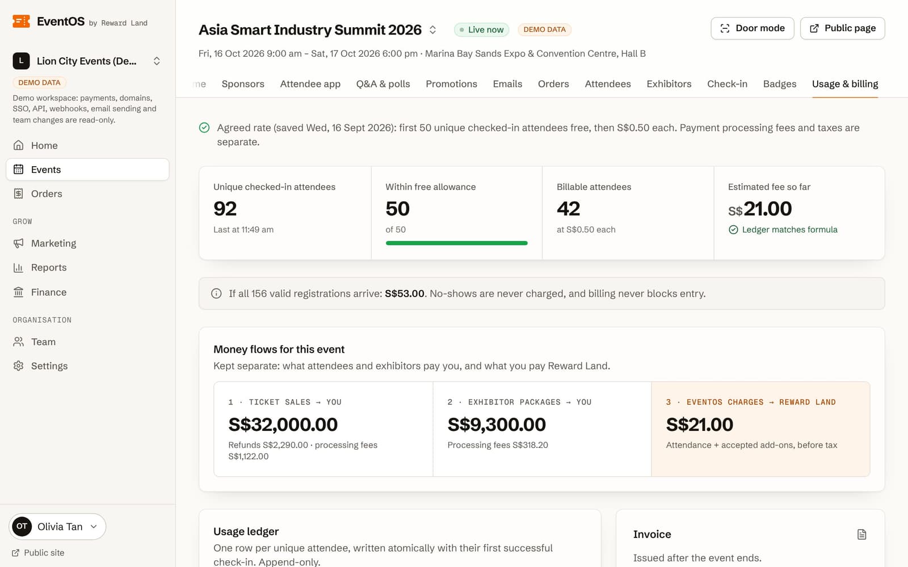Go to the Promotions tab

[x=452, y=84]
